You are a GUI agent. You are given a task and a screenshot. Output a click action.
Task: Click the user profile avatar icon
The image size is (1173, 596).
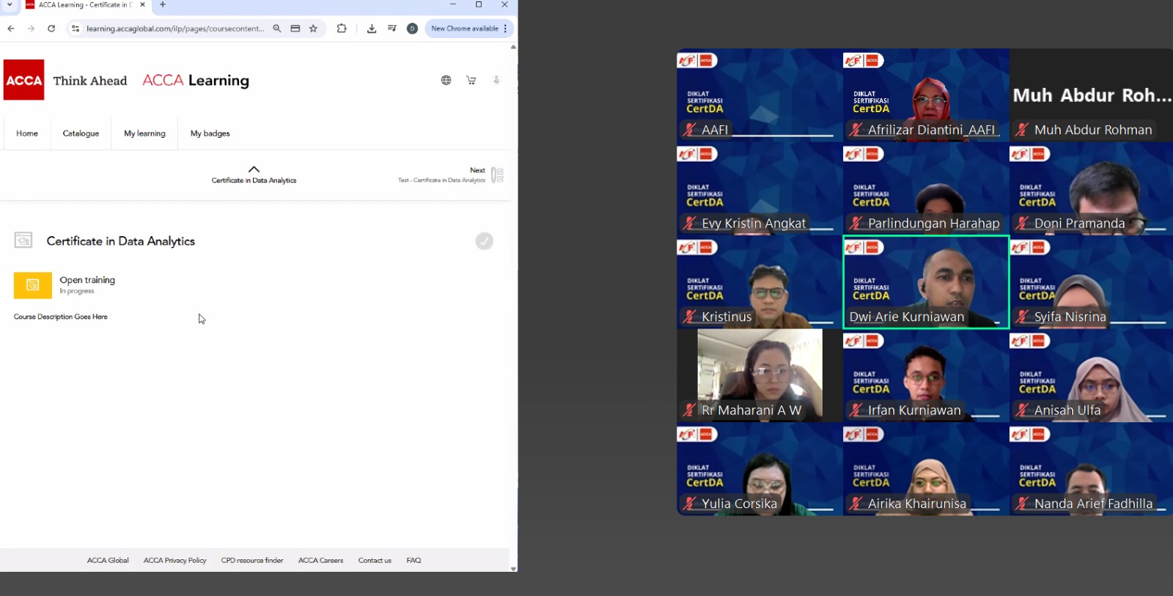[496, 80]
